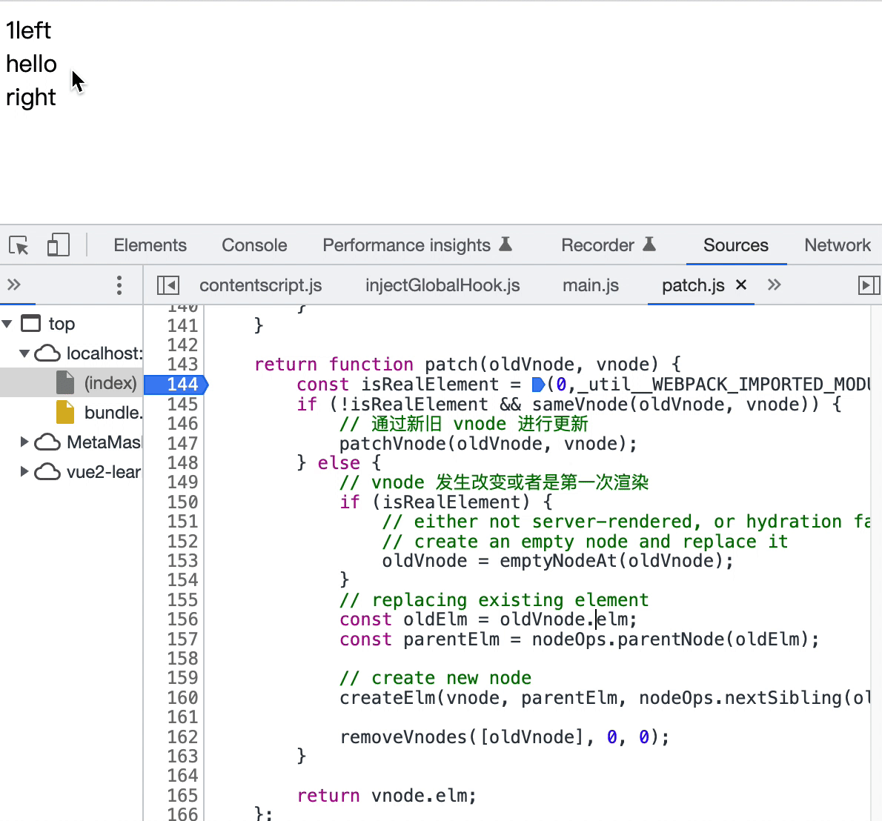Click '// replacing existing element' comment
This screenshot has height=821, width=882.
click(494, 600)
